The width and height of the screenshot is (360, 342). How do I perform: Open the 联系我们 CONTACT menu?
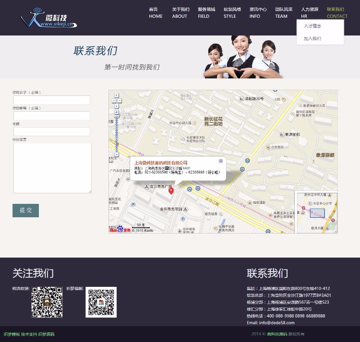[x=337, y=13]
